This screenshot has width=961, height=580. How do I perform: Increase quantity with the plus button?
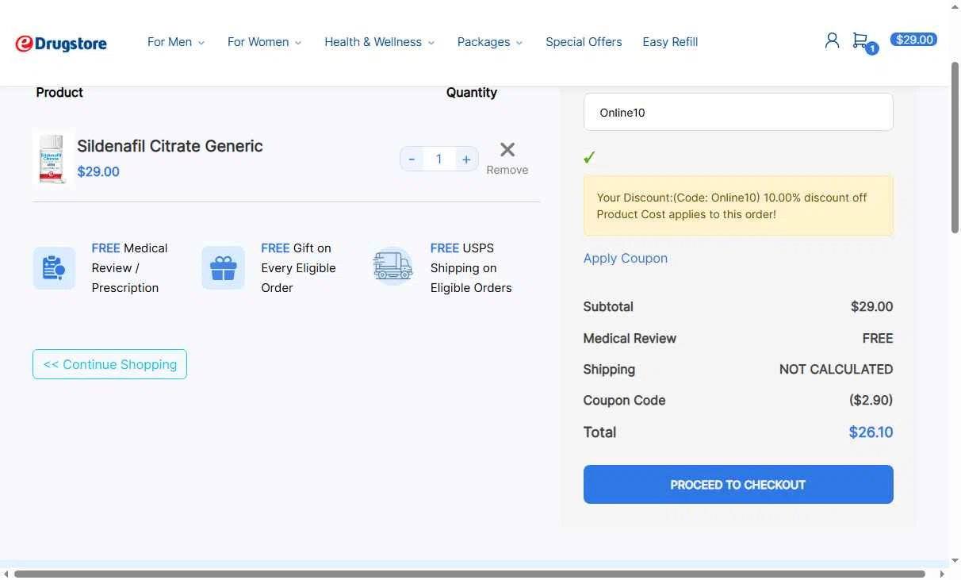pyautogui.click(x=466, y=159)
